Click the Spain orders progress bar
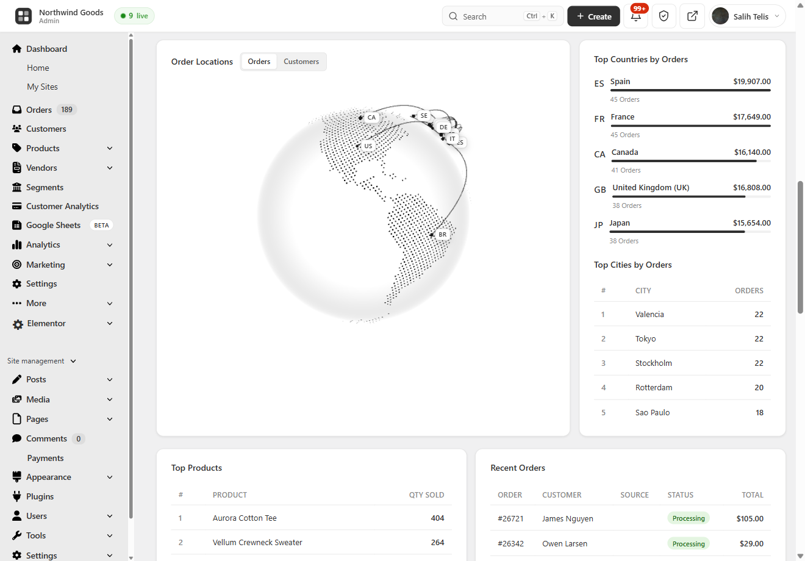 click(690, 90)
